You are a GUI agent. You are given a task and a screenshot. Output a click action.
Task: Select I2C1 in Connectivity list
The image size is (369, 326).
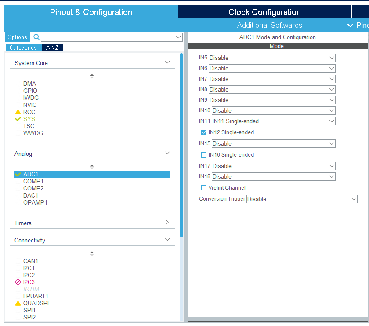[x=29, y=268]
